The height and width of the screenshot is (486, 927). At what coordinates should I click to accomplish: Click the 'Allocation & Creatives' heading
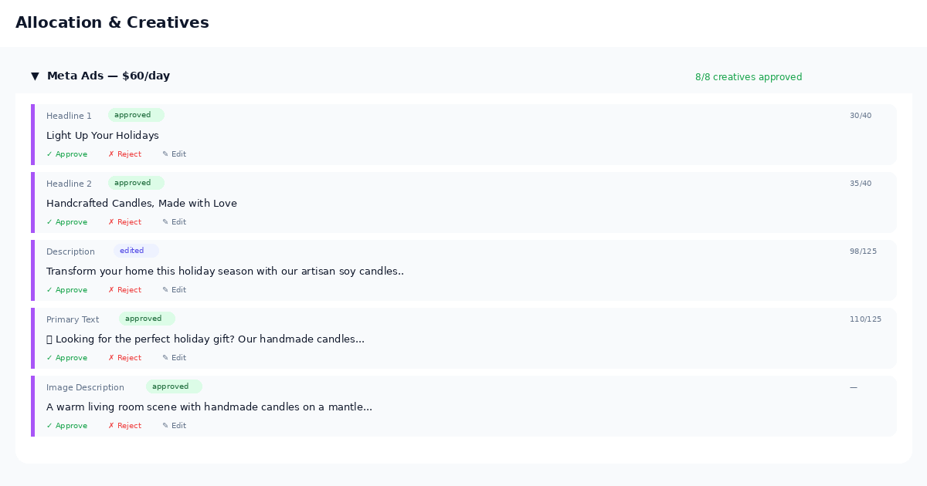(112, 23)
